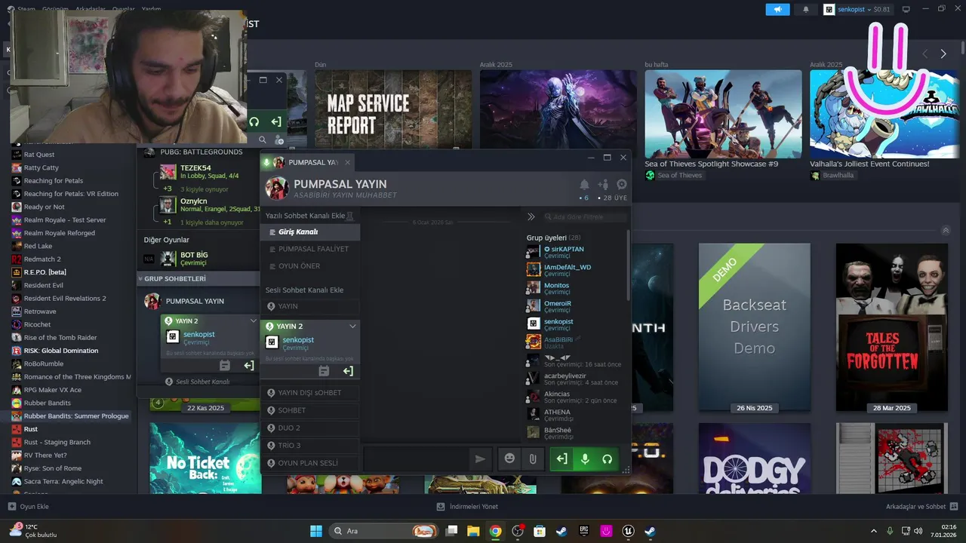
Task: Expand +1 players under Oznylcn
Action: (x=168, y=222)
